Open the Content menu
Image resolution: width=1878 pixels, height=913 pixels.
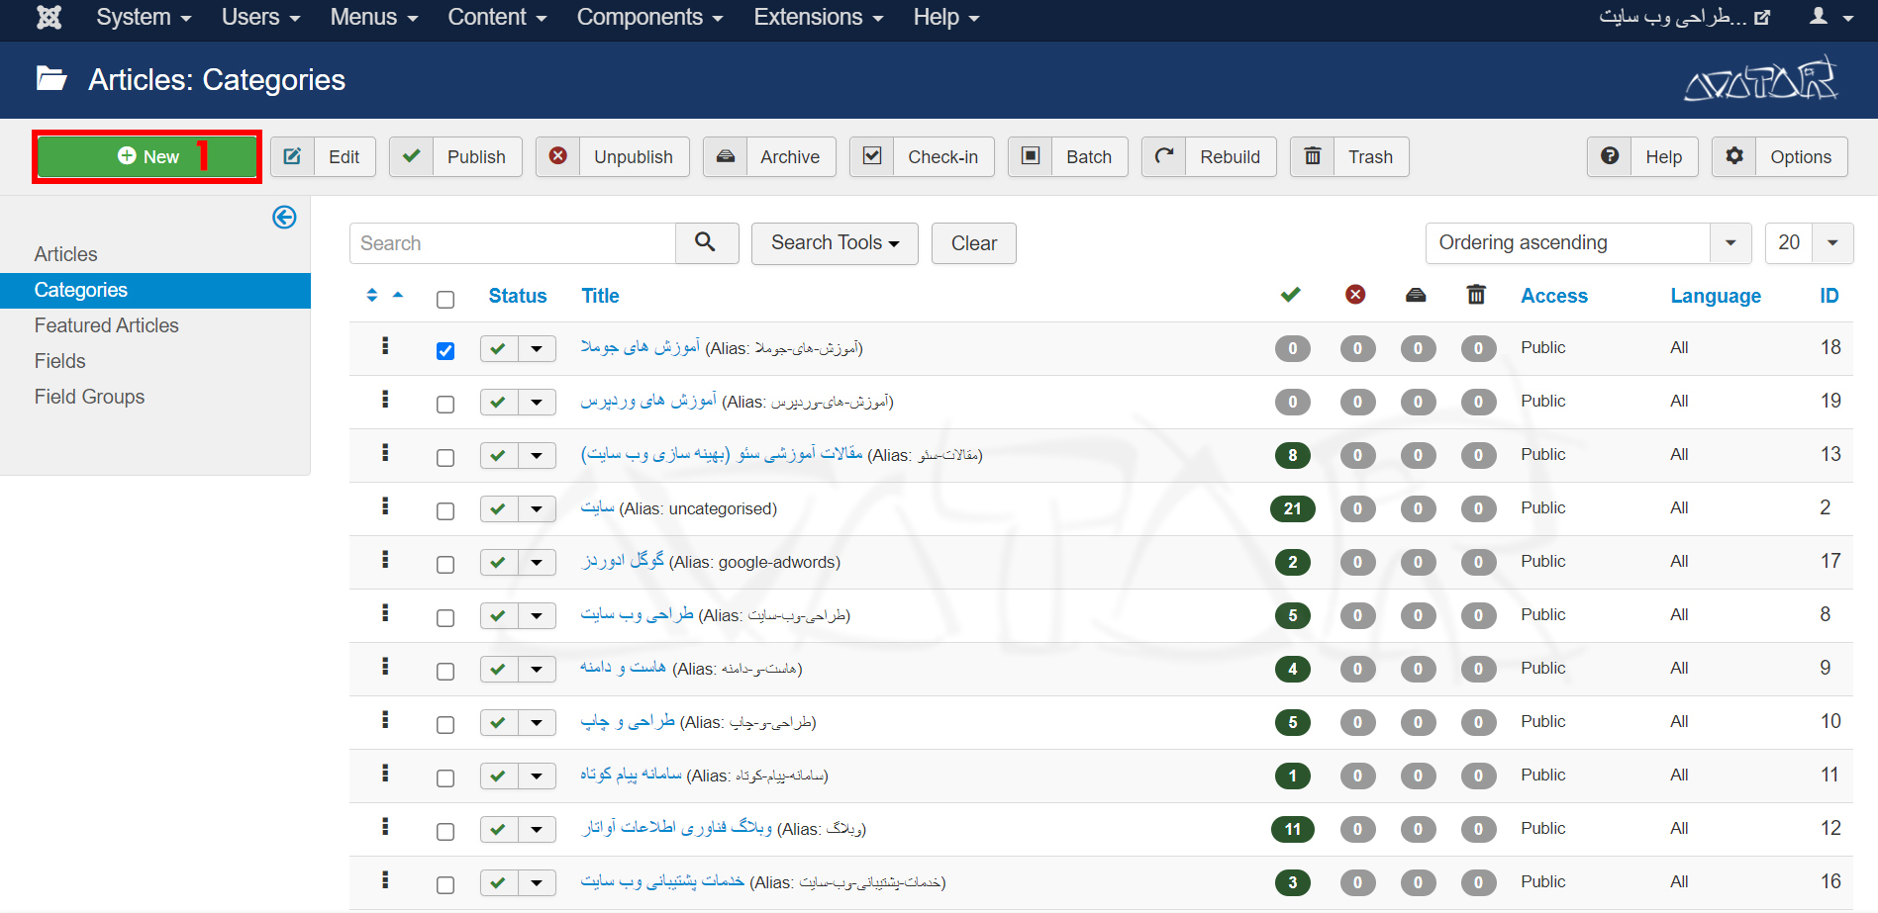[x=497, y=17]
